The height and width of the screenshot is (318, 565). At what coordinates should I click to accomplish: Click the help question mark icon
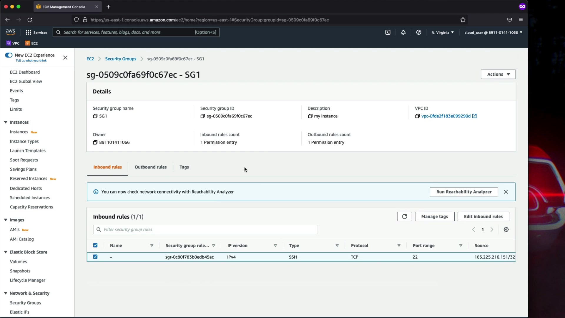click(418, 32)
